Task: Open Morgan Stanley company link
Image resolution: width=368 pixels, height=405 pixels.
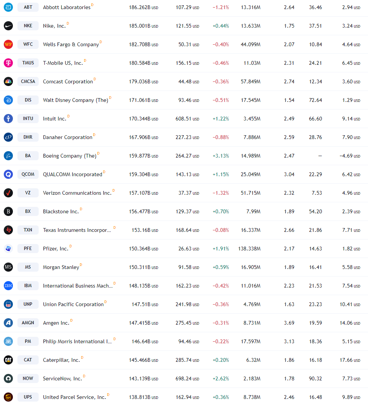Action: (x=61, y=267)
